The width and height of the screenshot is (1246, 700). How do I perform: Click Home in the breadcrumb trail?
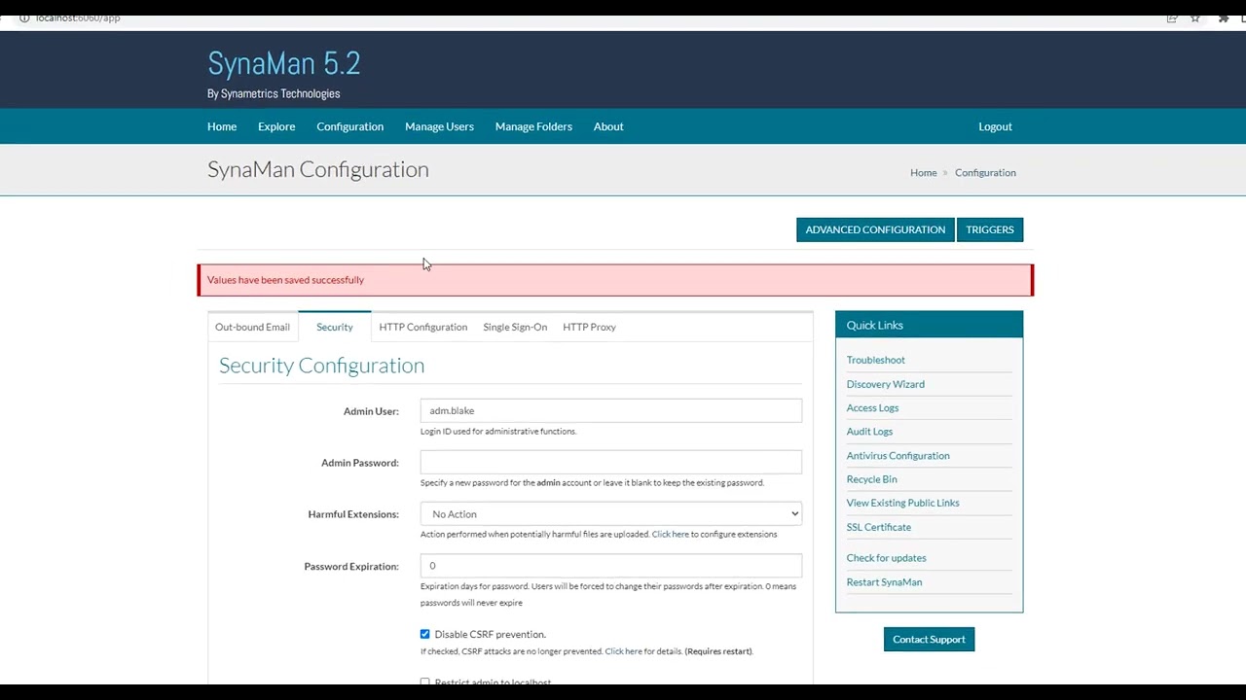click(923, 173)
